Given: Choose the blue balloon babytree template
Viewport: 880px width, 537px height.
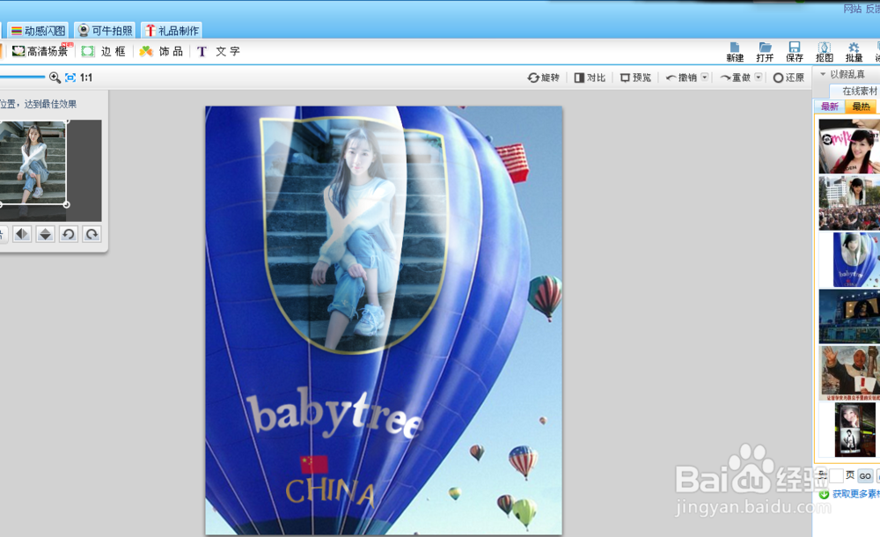Looking at the screenshot, I should (855, 260).
